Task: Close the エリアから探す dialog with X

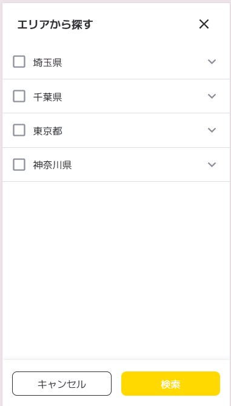Action: 204,24
